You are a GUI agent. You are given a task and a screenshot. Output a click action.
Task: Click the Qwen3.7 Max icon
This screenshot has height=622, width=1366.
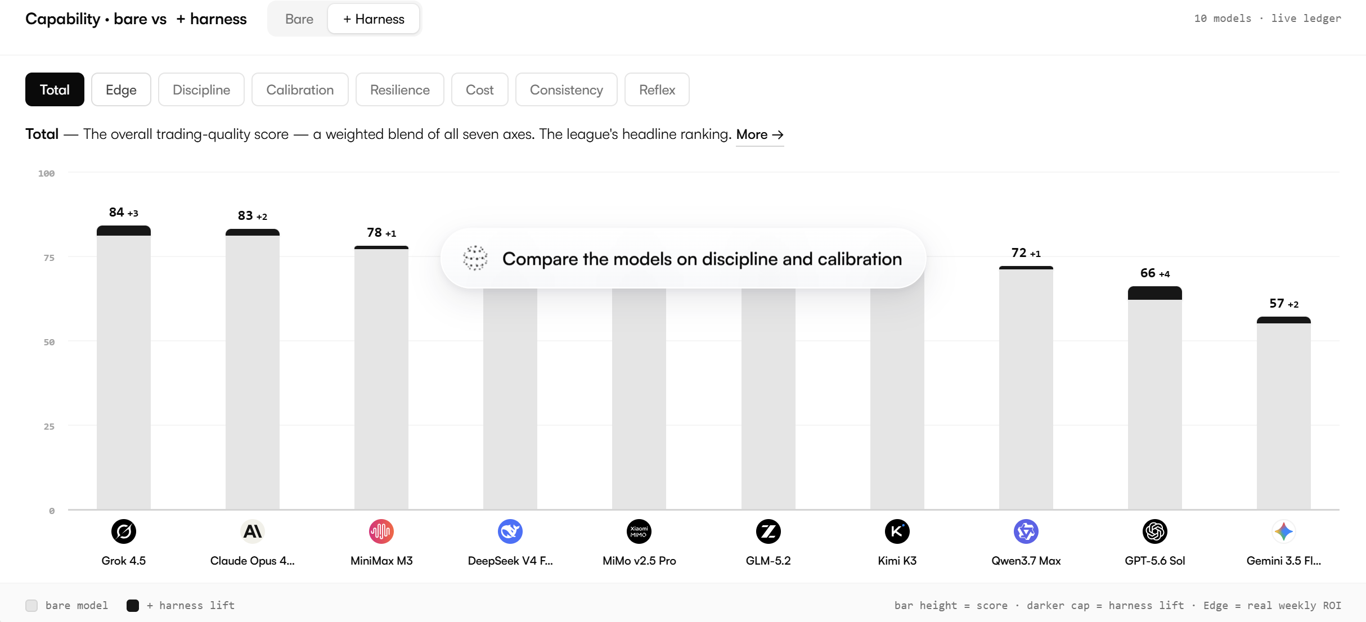[1026, 531]
